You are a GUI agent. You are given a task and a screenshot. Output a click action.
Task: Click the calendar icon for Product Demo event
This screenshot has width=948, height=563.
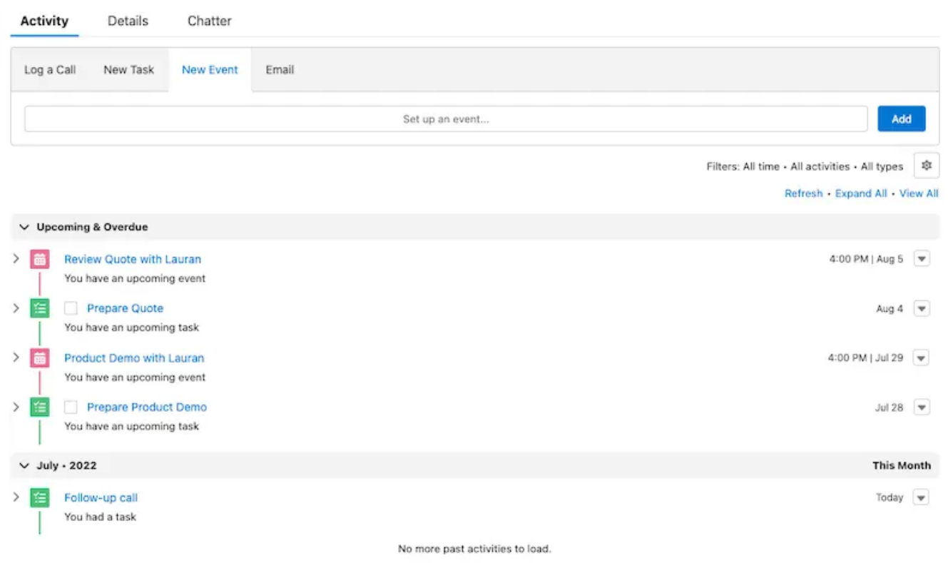(39, 357)
